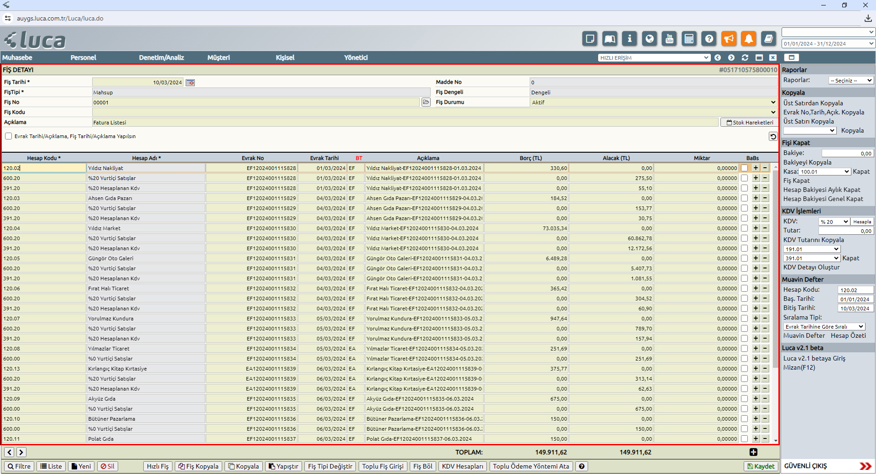The image size is (876, 474).
Task: Click the question mark help icon in top toolbar
Action: [709, 39]
